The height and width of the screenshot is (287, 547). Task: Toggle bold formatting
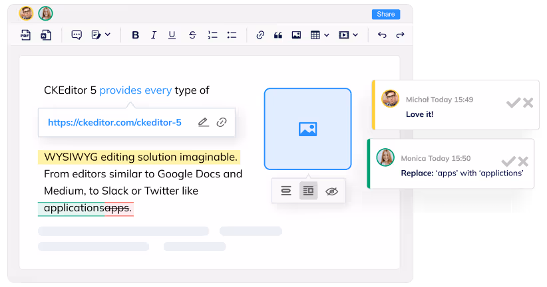(x=135, y=35)
